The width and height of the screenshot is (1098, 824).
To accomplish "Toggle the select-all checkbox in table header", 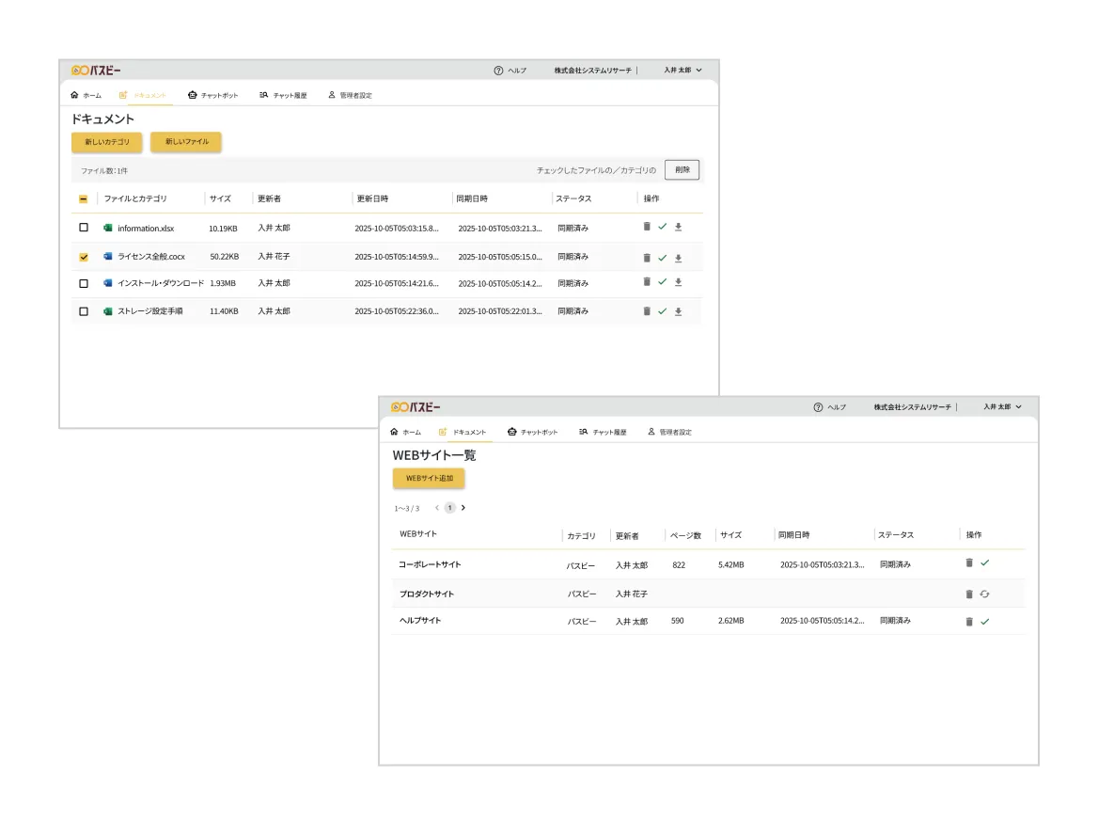I will [x=84, y=199].
